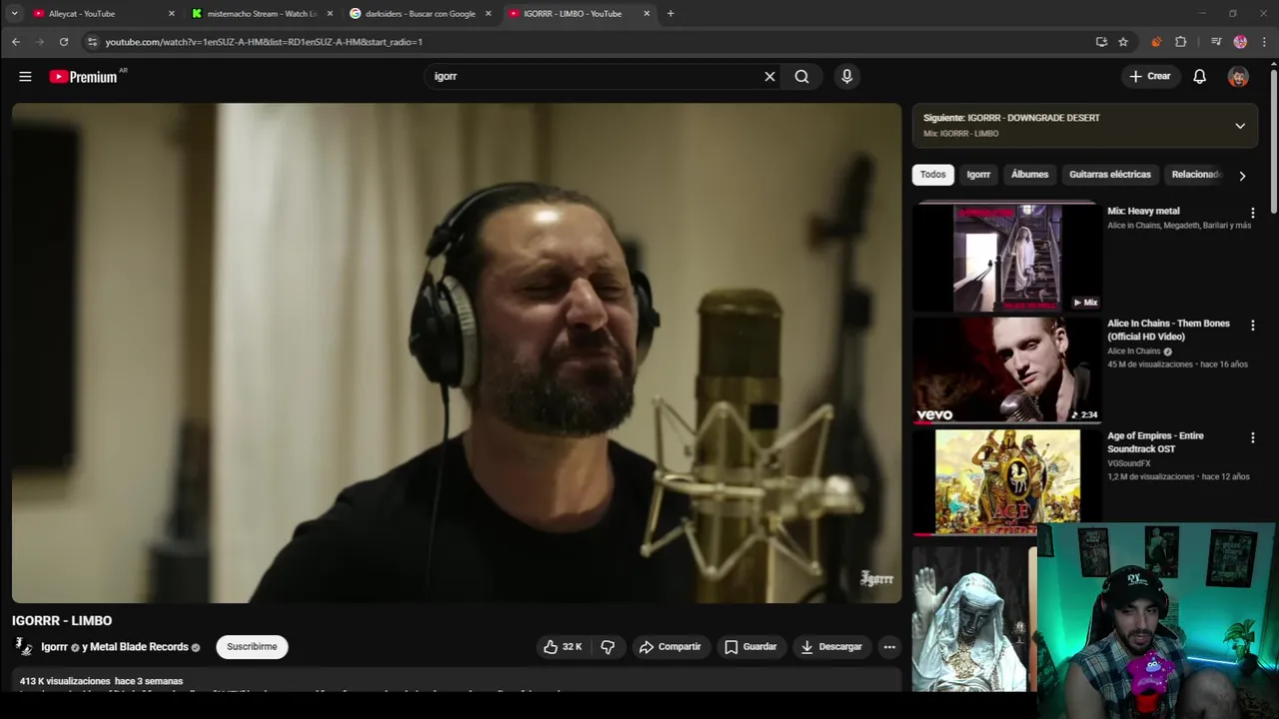Close the darksiders search tab
This screenshot has width=1279, height=719.
point(488,14)
